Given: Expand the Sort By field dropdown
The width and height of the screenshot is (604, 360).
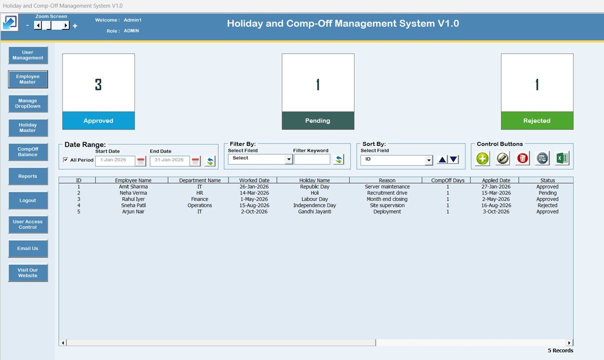Looking at the screenshot, I should tap(428, 160).
